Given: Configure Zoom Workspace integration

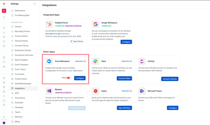Looking at the screenshot, I should click(x=80, y=78).
